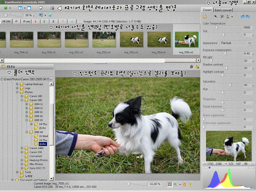This screenshot has height=192, width=256.
Task: Click the thumbnail strip left scroll arrow
Action: [2, 60]
